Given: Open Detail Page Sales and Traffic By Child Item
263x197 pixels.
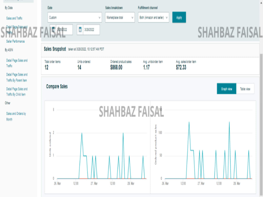Looking at the screenshot, I should pos(17,92).
